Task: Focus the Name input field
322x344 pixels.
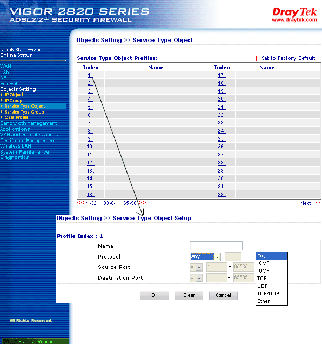Action: pyautogui.click(x=216, y=246)
